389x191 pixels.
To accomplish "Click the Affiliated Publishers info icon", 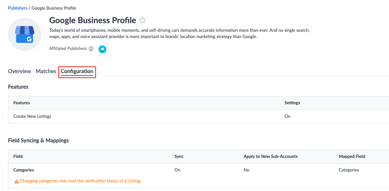I will 91,49.
